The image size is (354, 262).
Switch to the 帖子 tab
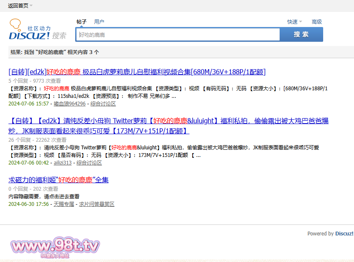82,22
